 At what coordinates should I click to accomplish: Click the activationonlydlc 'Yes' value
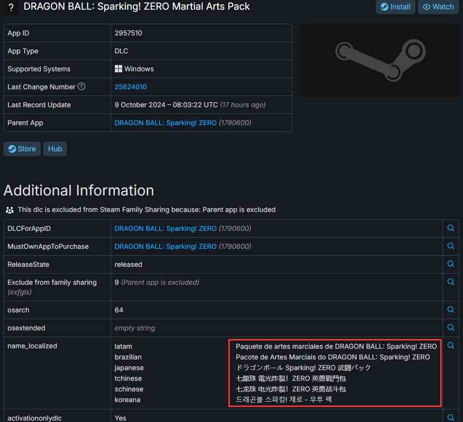click(120, 418)
